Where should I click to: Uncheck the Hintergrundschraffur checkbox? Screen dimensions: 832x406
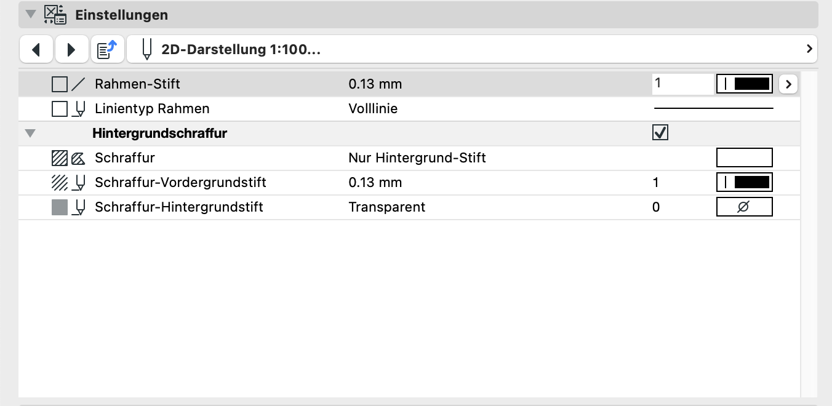point(660,133)
